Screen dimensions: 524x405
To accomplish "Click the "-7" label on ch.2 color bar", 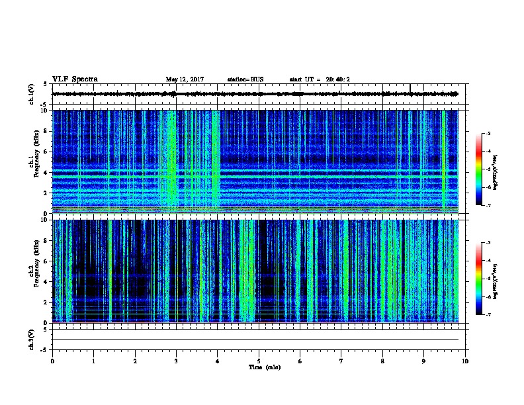I will tap(488, 315).
